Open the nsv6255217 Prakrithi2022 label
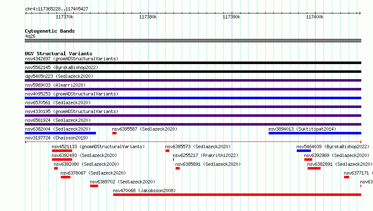The width and height of the screenshot is (373, 211). point(205,155)
